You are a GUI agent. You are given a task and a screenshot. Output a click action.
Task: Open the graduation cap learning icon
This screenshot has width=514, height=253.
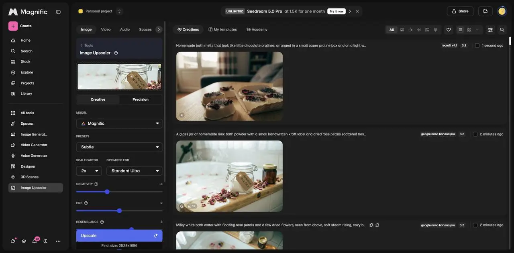click(24, 241)
